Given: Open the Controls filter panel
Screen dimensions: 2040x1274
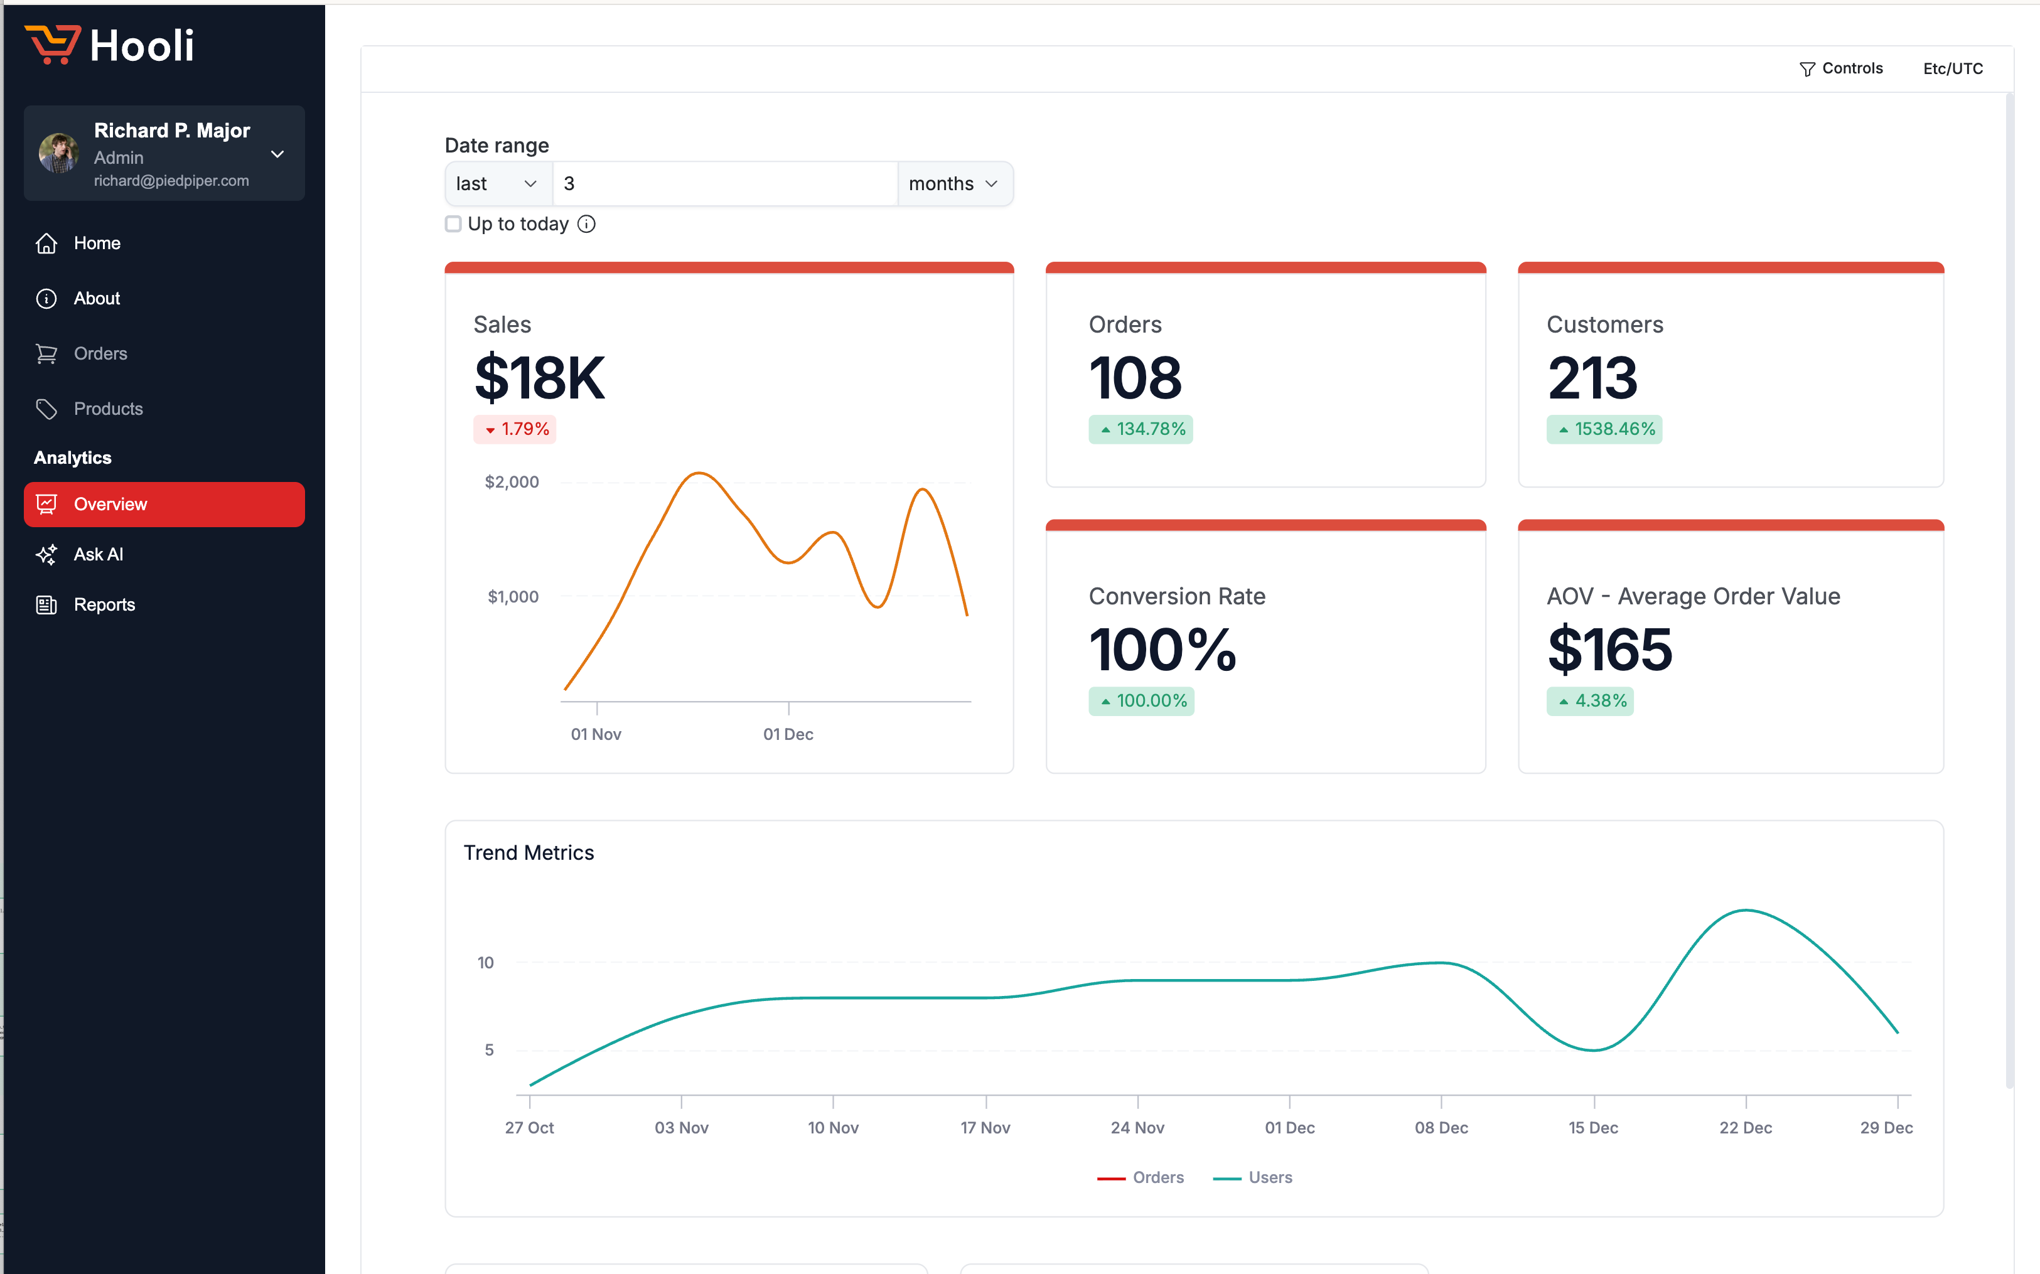Looking at the screenshot, I should click(1842, 68).
